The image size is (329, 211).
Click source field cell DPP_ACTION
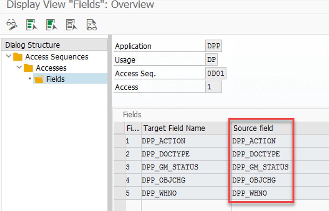coord(262,141)
